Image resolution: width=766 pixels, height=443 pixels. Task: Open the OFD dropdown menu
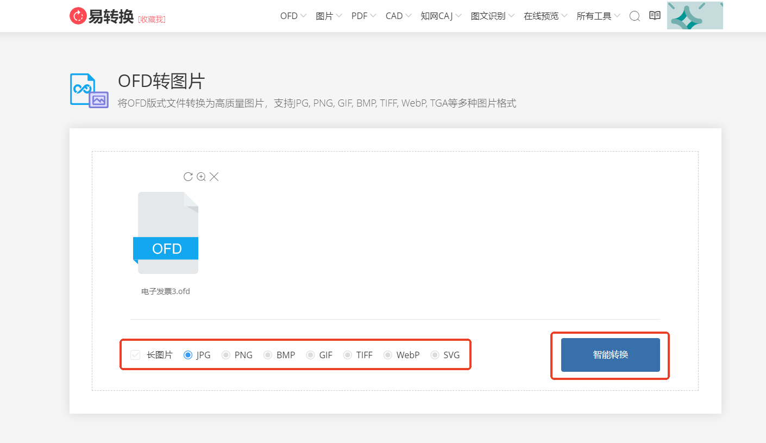tap(288, 16)
